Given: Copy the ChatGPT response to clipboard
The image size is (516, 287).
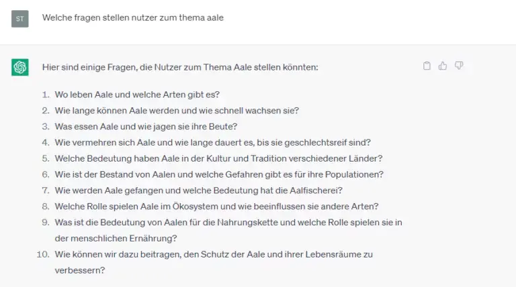Looking at the screenshot, I should point(427,66).
